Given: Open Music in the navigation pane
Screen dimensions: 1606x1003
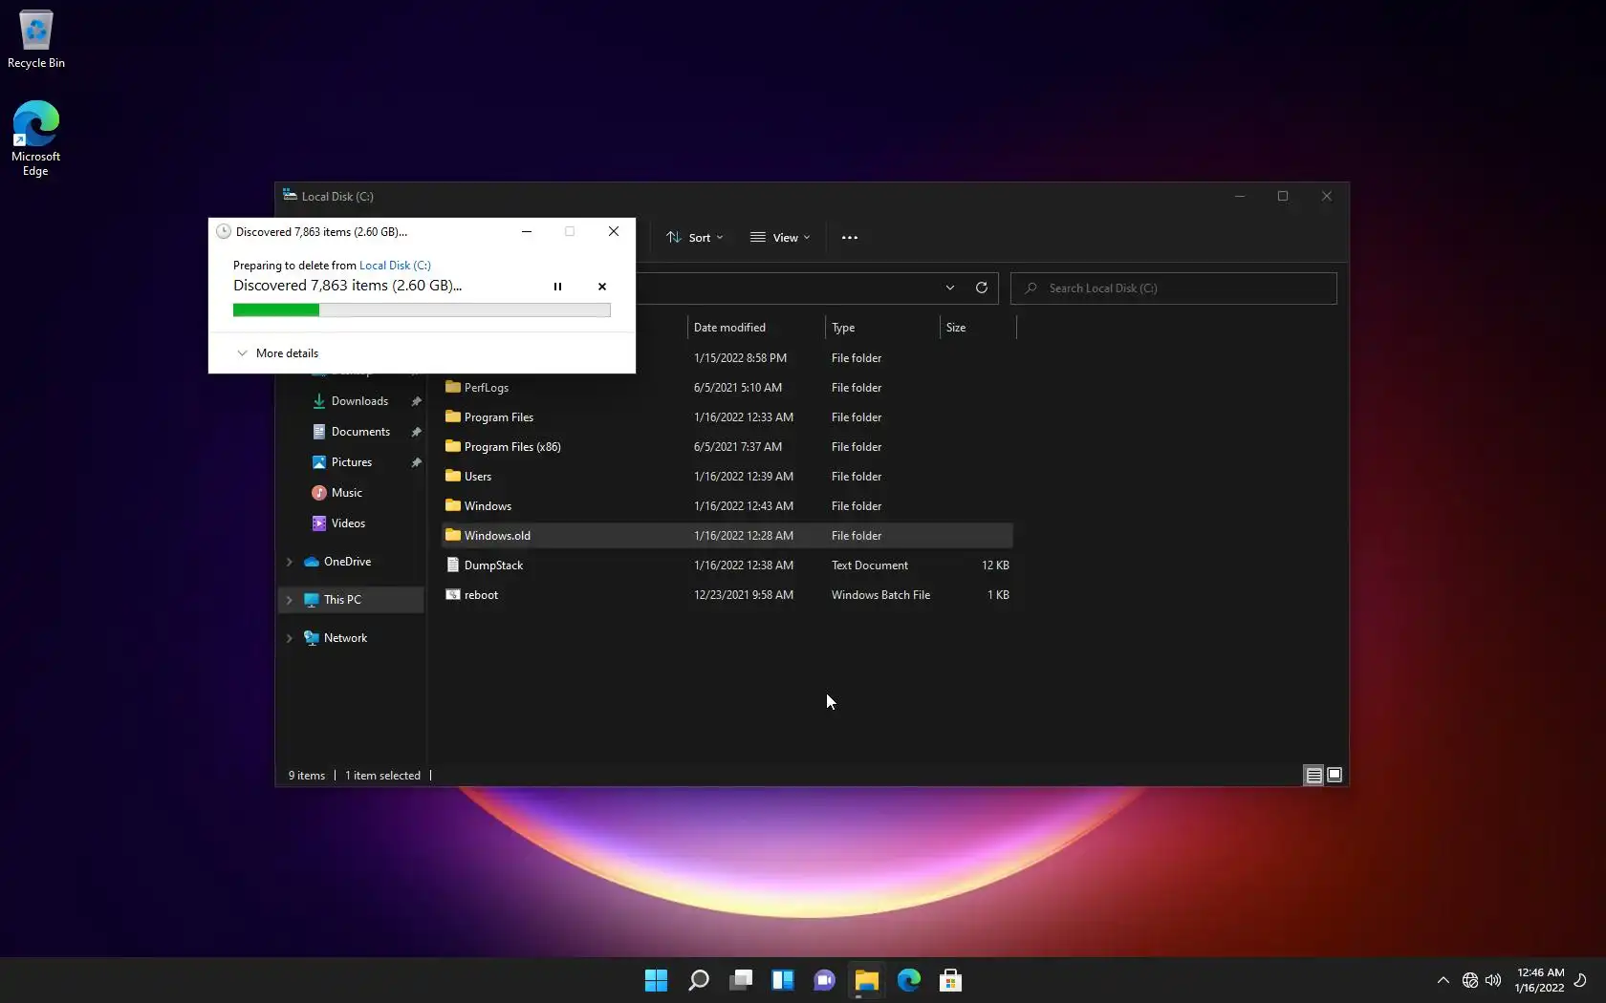Looking at the screenshot, I should coord(346,493).
